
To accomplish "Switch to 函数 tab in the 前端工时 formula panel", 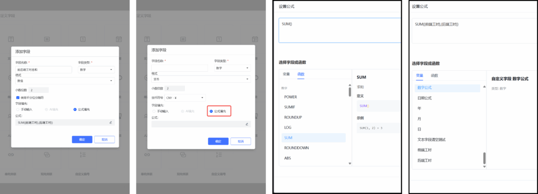I will coord(434,76).
